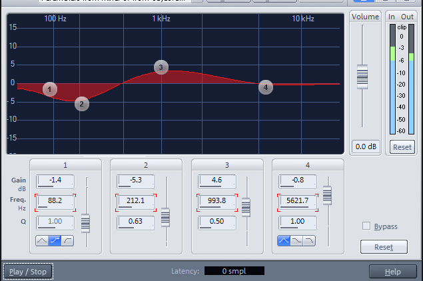Click the '10 kHz' graph label
423x281 pixels.
(303, 19)
